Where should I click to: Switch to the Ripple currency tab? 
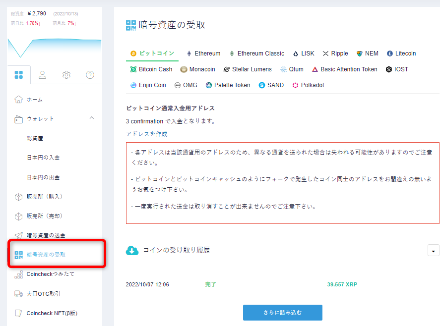coord(335,54)
